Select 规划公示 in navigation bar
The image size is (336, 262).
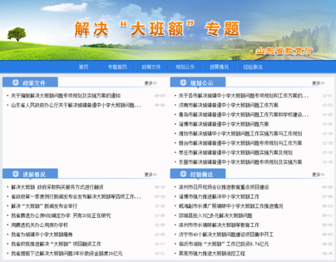pos(185,67)
